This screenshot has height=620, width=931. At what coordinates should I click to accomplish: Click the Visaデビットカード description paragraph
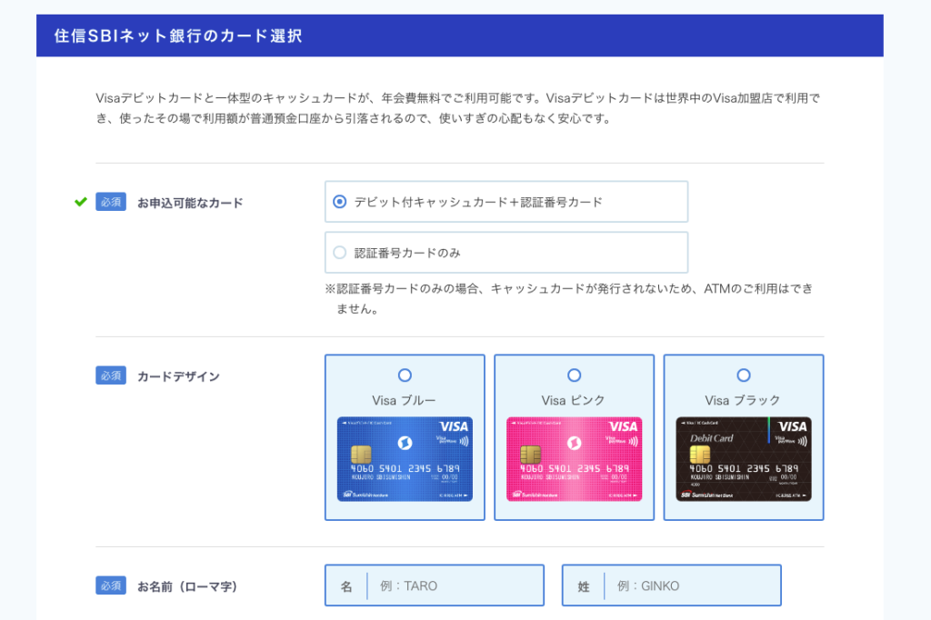point(458,108)
